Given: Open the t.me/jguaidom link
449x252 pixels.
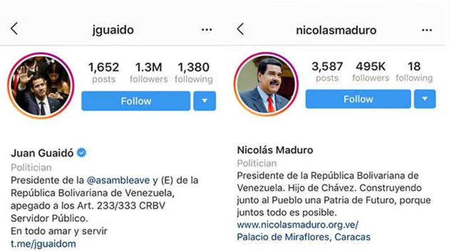Looking at the screenshot, I should tap(43, 244).
